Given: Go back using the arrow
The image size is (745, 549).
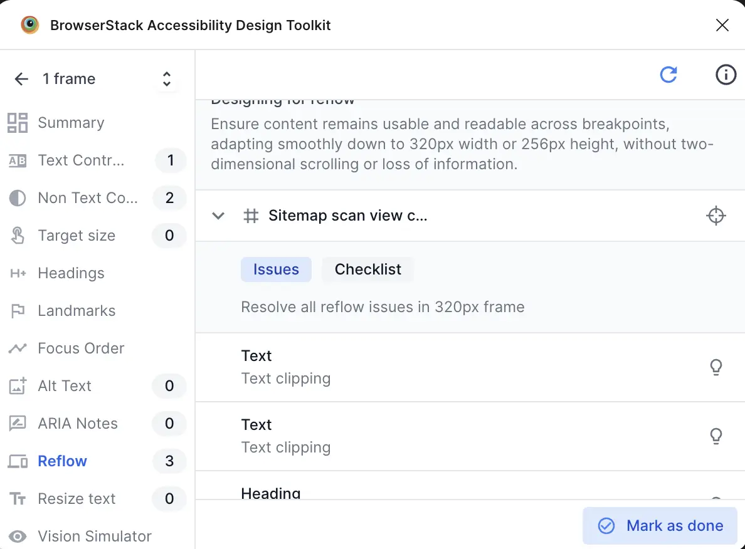Looking at the screenshot, I should click(x=21, y=78).
